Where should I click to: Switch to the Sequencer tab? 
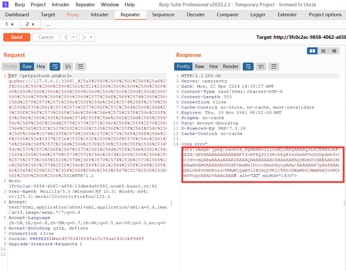pyautogui.click(x=163, y=15)
